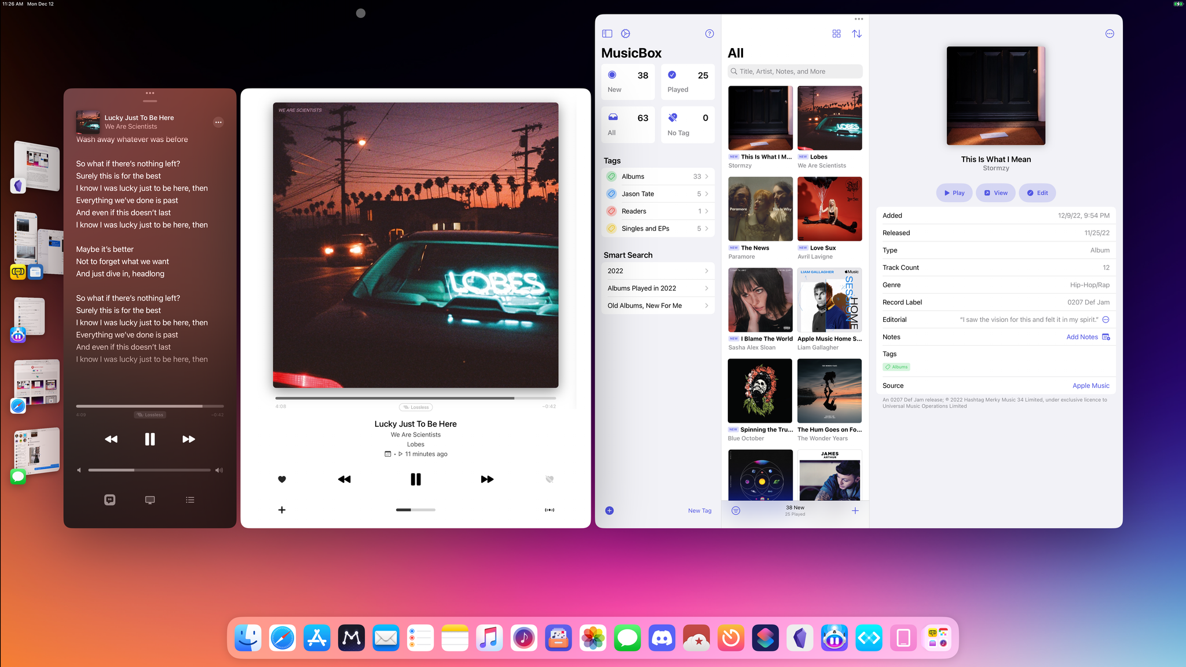Toggle the New items radio button in MusicBox
The width and height of the screenshot is (1186, 667).
point(613,75)
